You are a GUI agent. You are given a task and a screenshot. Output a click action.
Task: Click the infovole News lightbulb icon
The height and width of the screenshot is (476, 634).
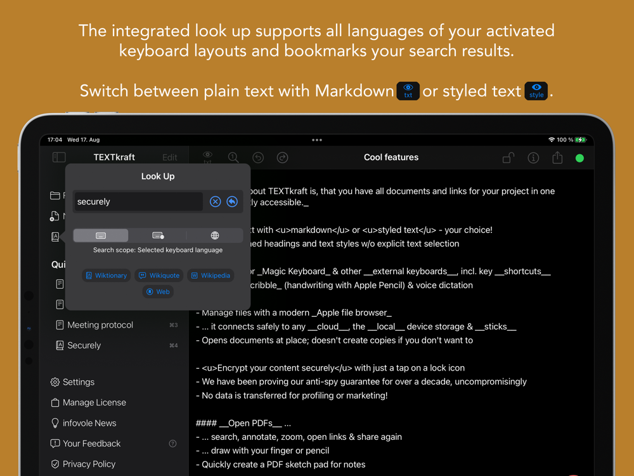pyautogui.click(x=55, y=423)
